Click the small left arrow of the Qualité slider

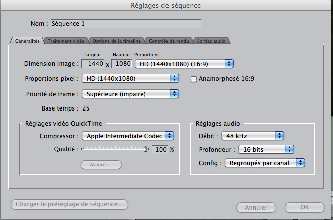(x=81, y=149)
